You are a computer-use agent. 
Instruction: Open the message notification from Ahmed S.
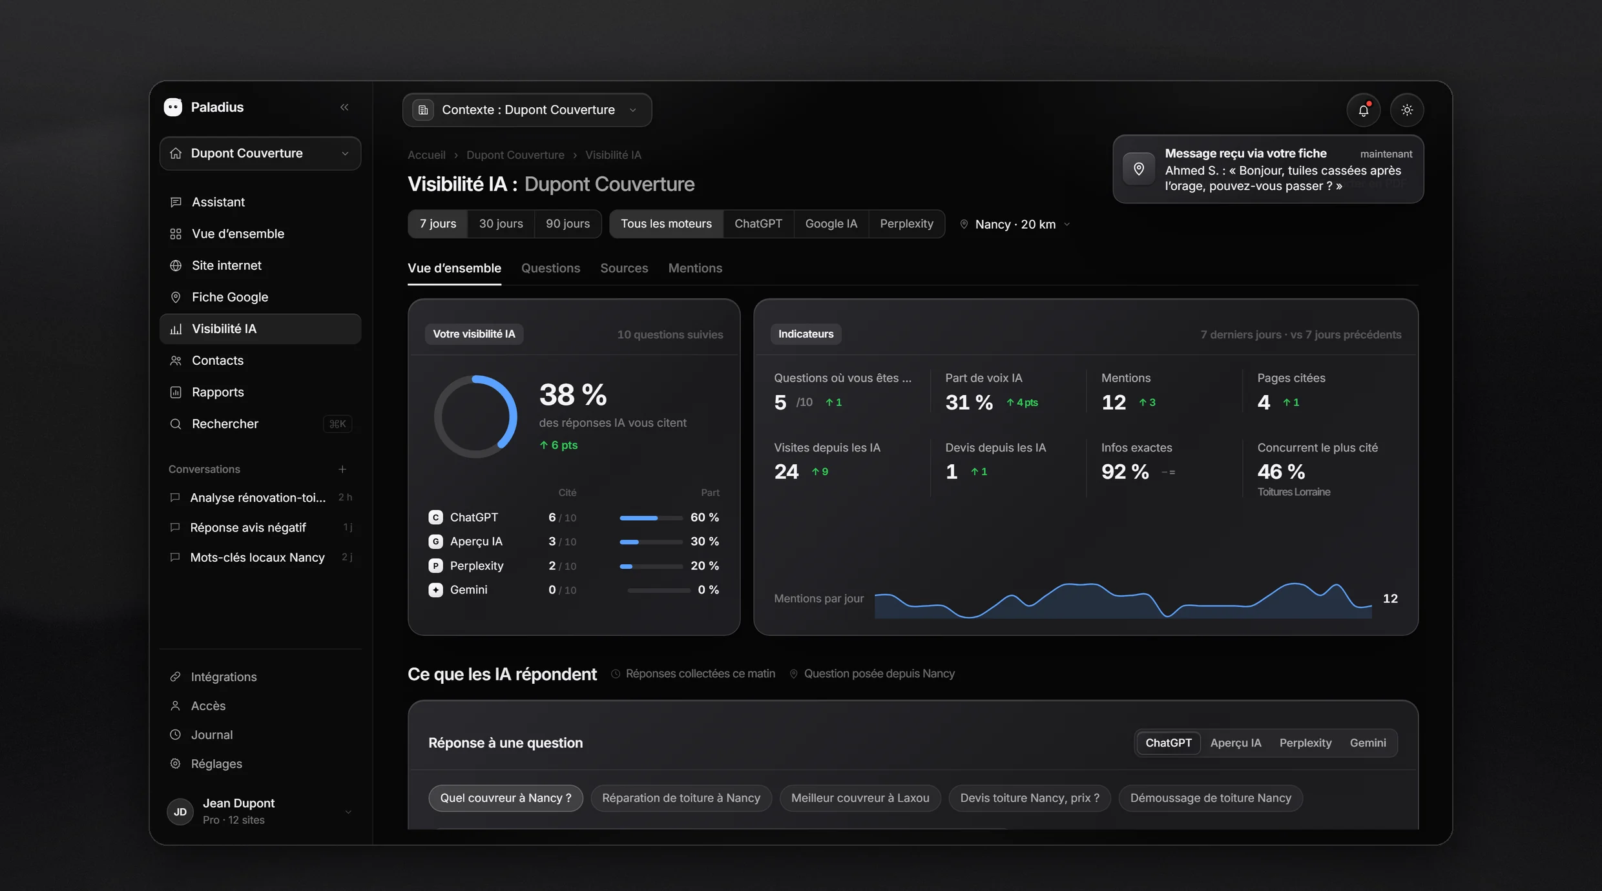pos(1268,169)
